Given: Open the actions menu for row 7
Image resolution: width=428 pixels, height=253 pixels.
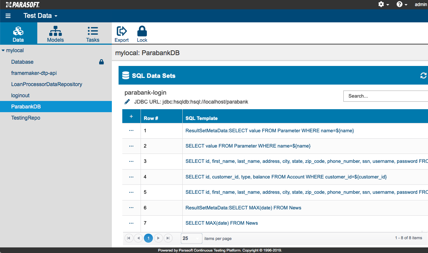Looking at the screenshot, I should 131,223.
